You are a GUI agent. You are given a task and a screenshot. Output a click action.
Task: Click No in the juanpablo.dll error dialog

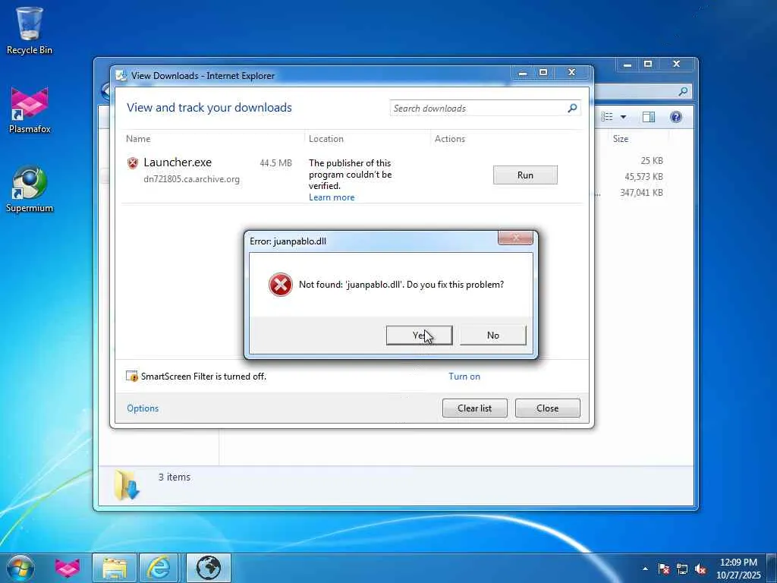click(493, 335)
